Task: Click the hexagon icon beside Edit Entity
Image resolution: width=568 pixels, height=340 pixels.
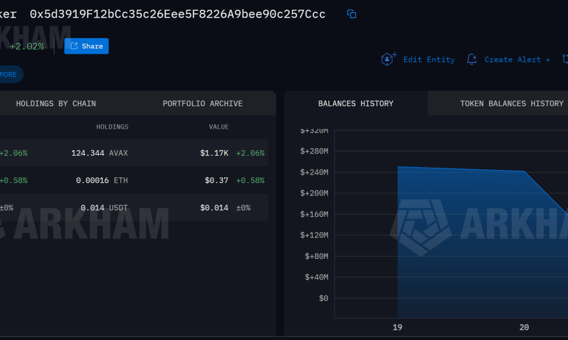Action: click(389, 59)
